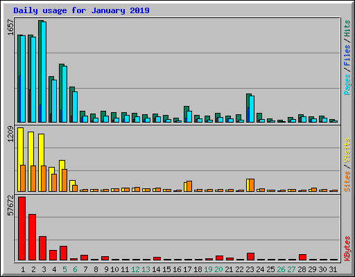Click the green 'Hits' legend label
This screenshot has width=355, height=277.
click(347, 28)
